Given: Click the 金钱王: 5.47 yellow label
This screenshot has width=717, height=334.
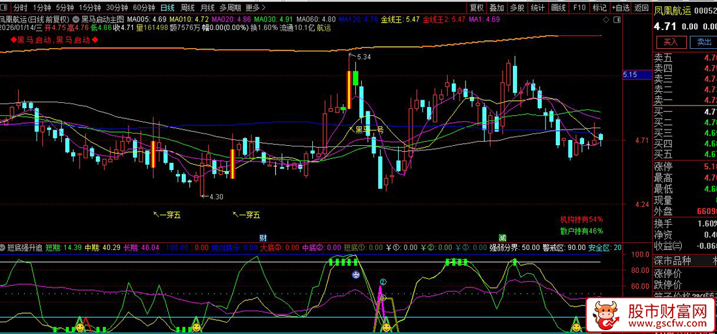Looking at the screenshot, I should pos(401,20).
